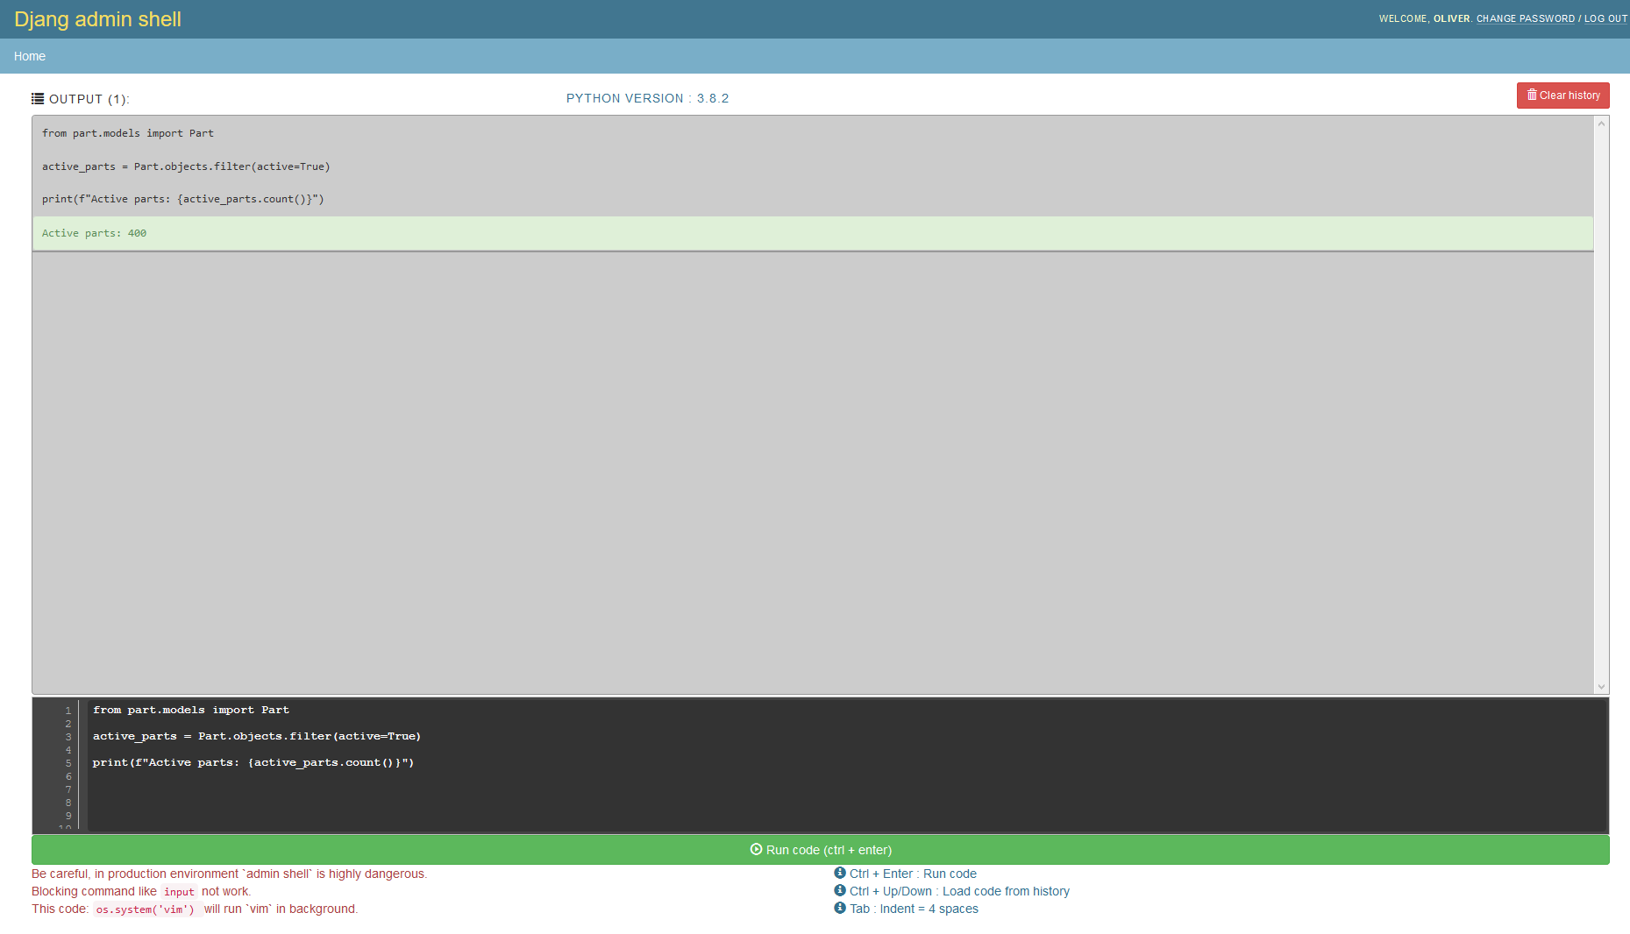Open the Change Password link
Screen dimensions: 1630x934
pyautogui.click(x=1525, y=18)
